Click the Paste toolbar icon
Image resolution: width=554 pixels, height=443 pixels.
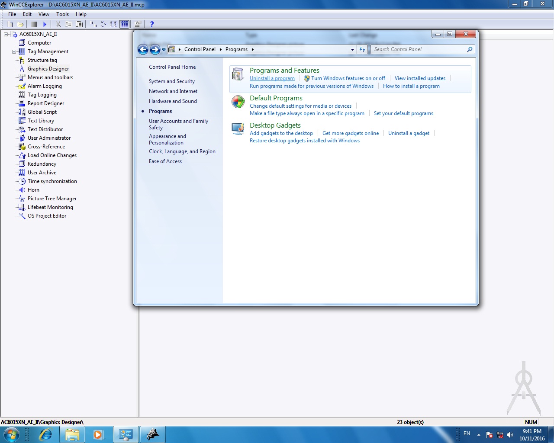pyautogui.click(x=79, y=24)
